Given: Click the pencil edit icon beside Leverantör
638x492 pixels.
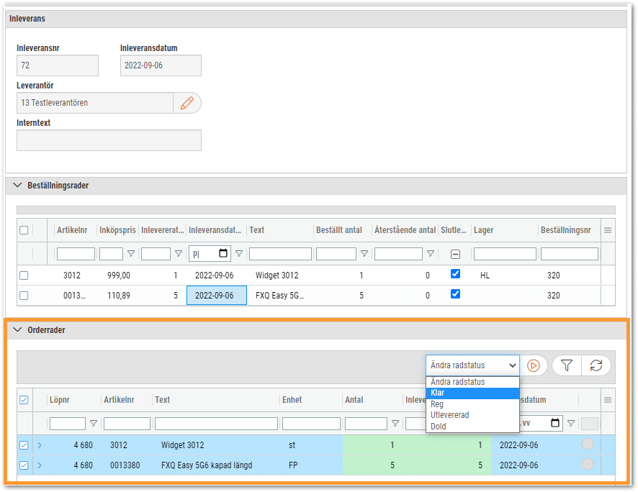Looking at the screenshot, I should [x=187, y=103].
